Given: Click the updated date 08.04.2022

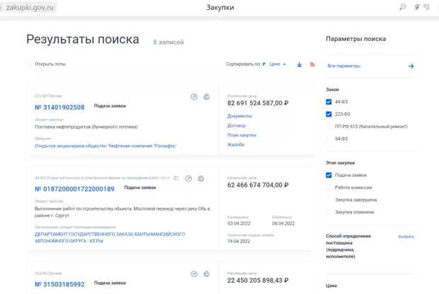Looking at the screenshot, I should point(283,223).
